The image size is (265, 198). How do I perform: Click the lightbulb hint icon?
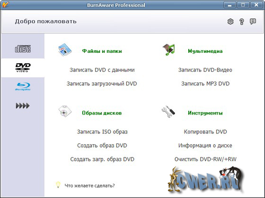point(58,185)
